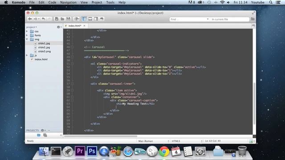Open Spotlight search in menu bar

pos(271,2)
